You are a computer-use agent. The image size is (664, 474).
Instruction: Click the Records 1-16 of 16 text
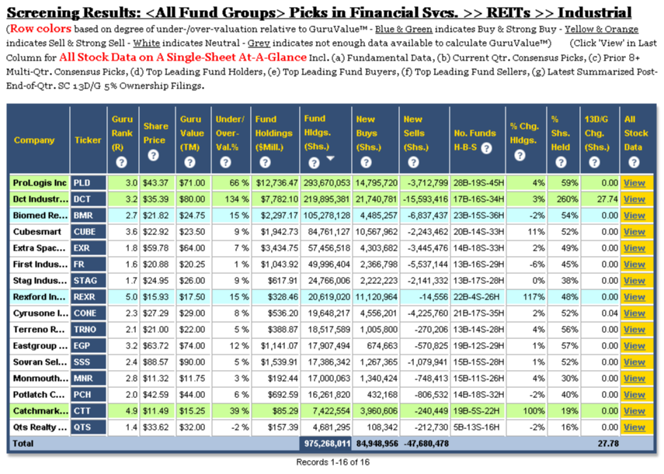[332, 462]
